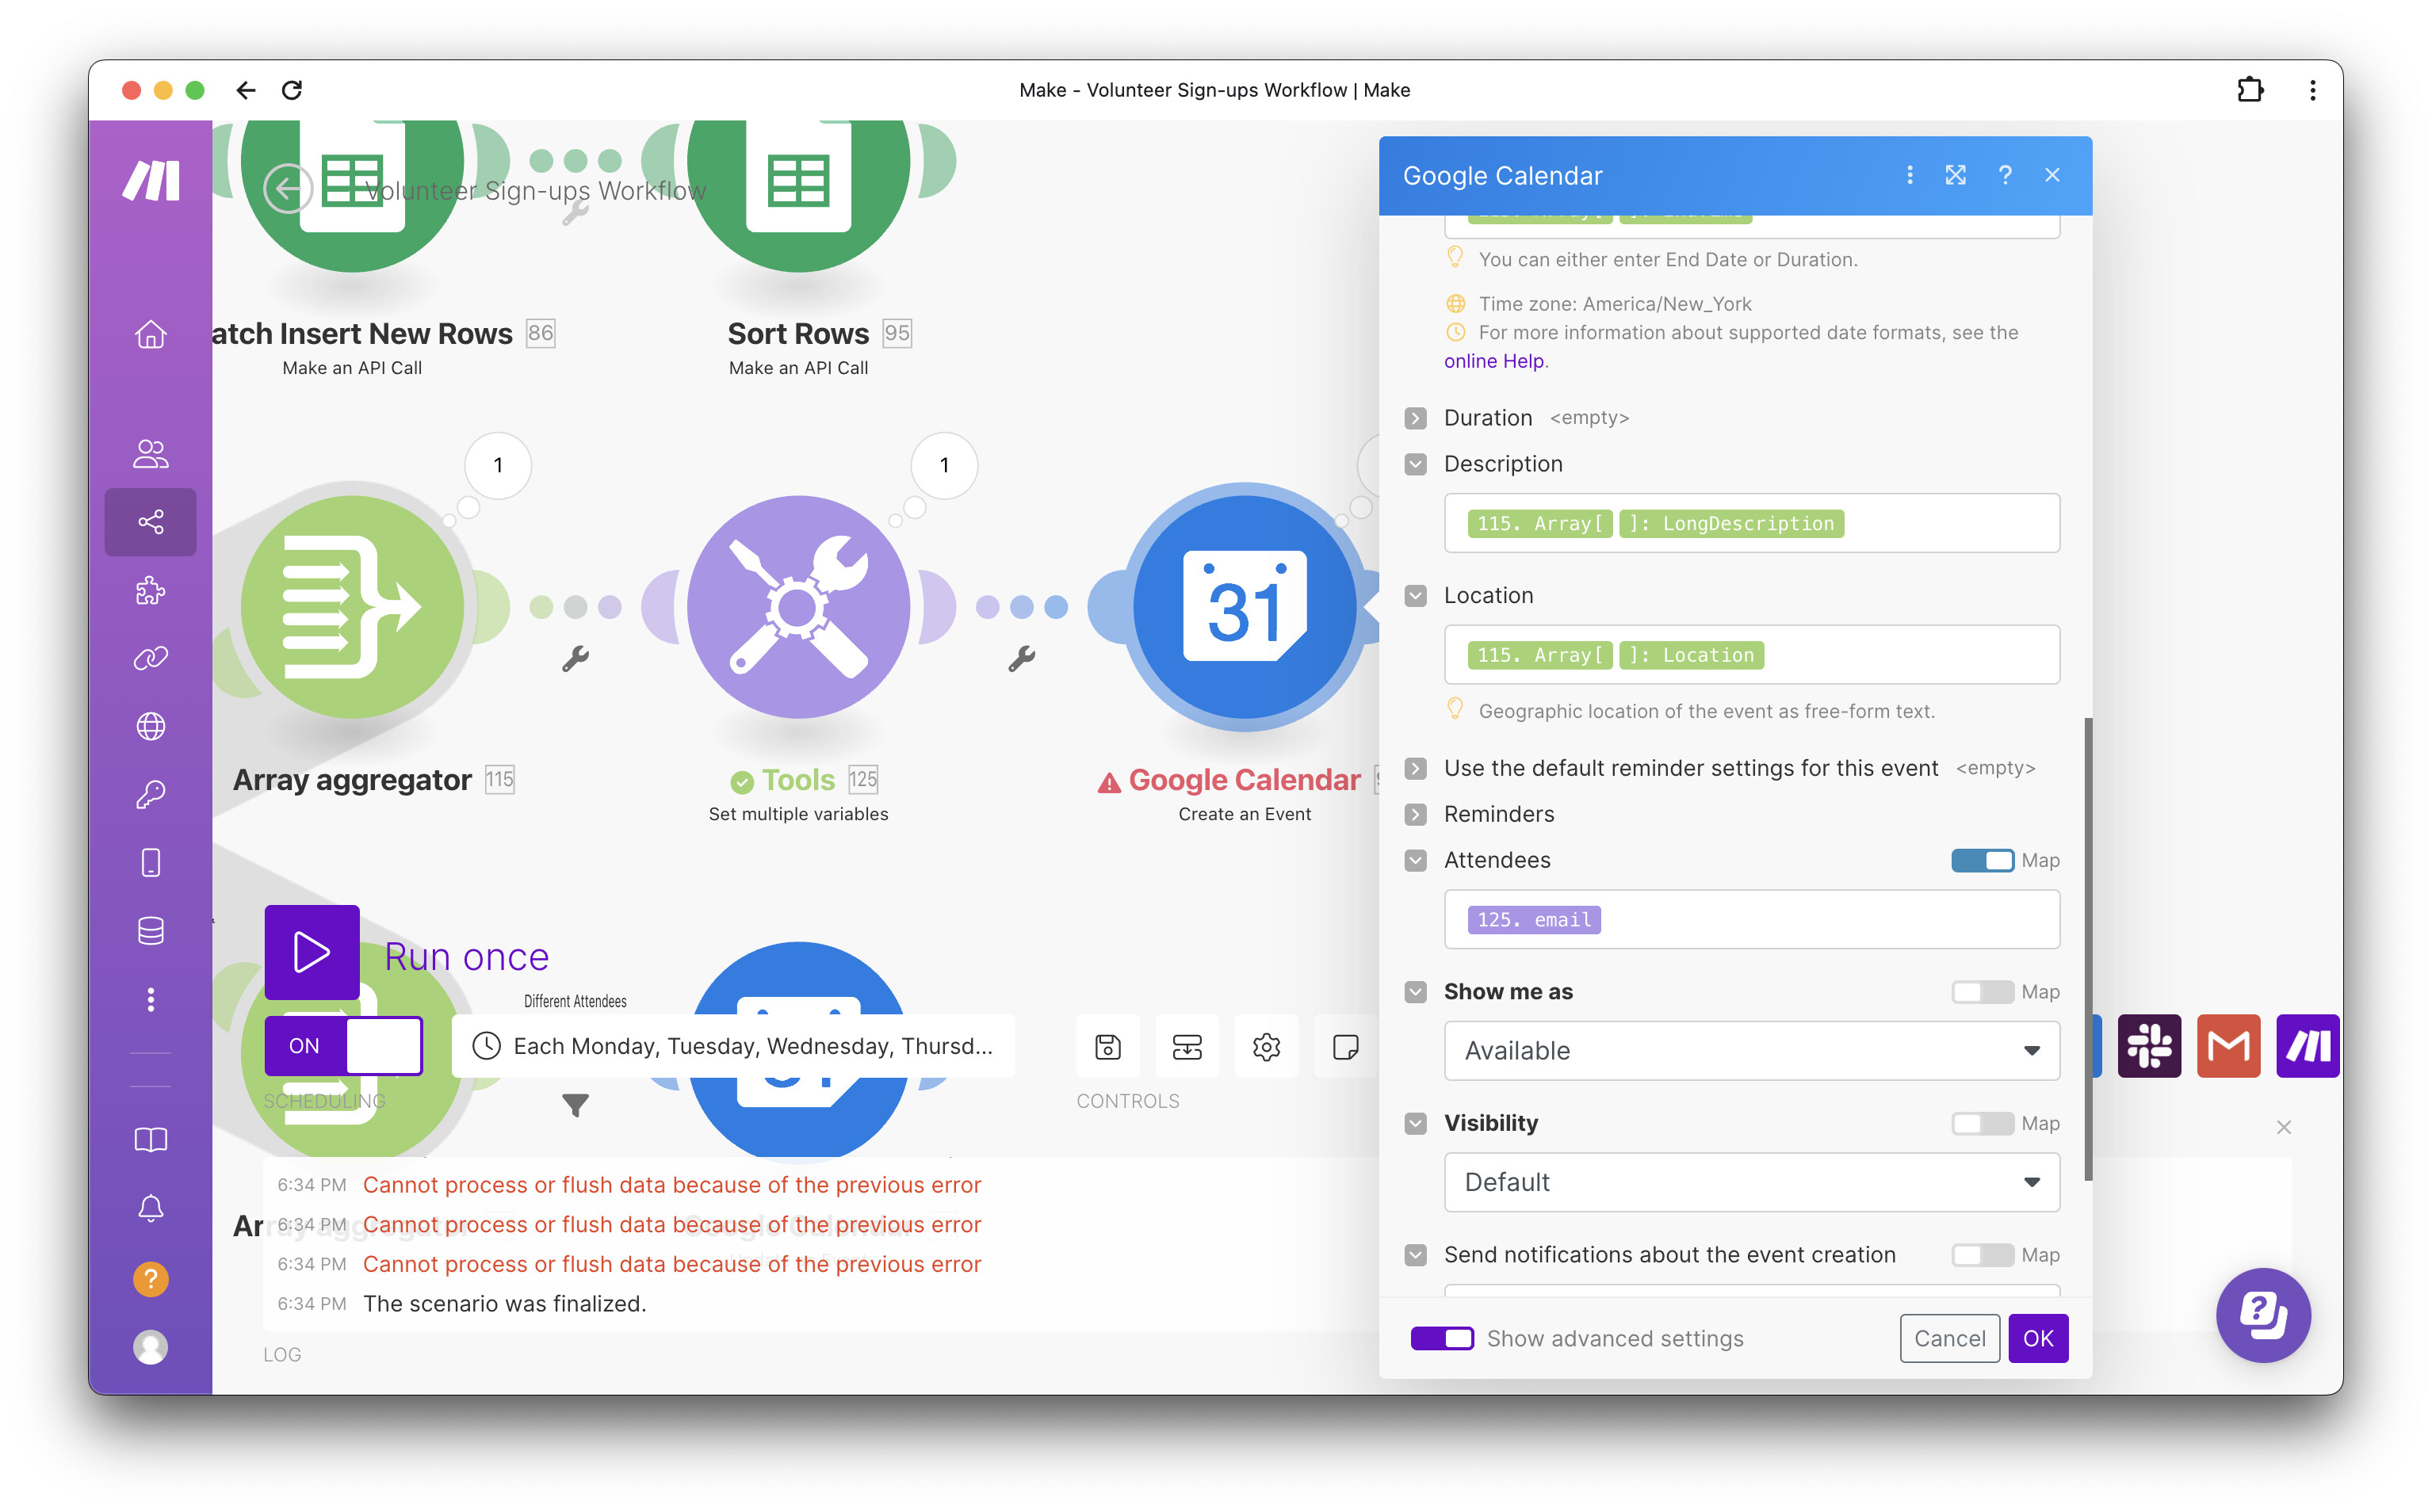The height and width of the screenshot is (1512, 2432).
Task: Click the scenario settings gear icon
Action: coord(1266,1046)
